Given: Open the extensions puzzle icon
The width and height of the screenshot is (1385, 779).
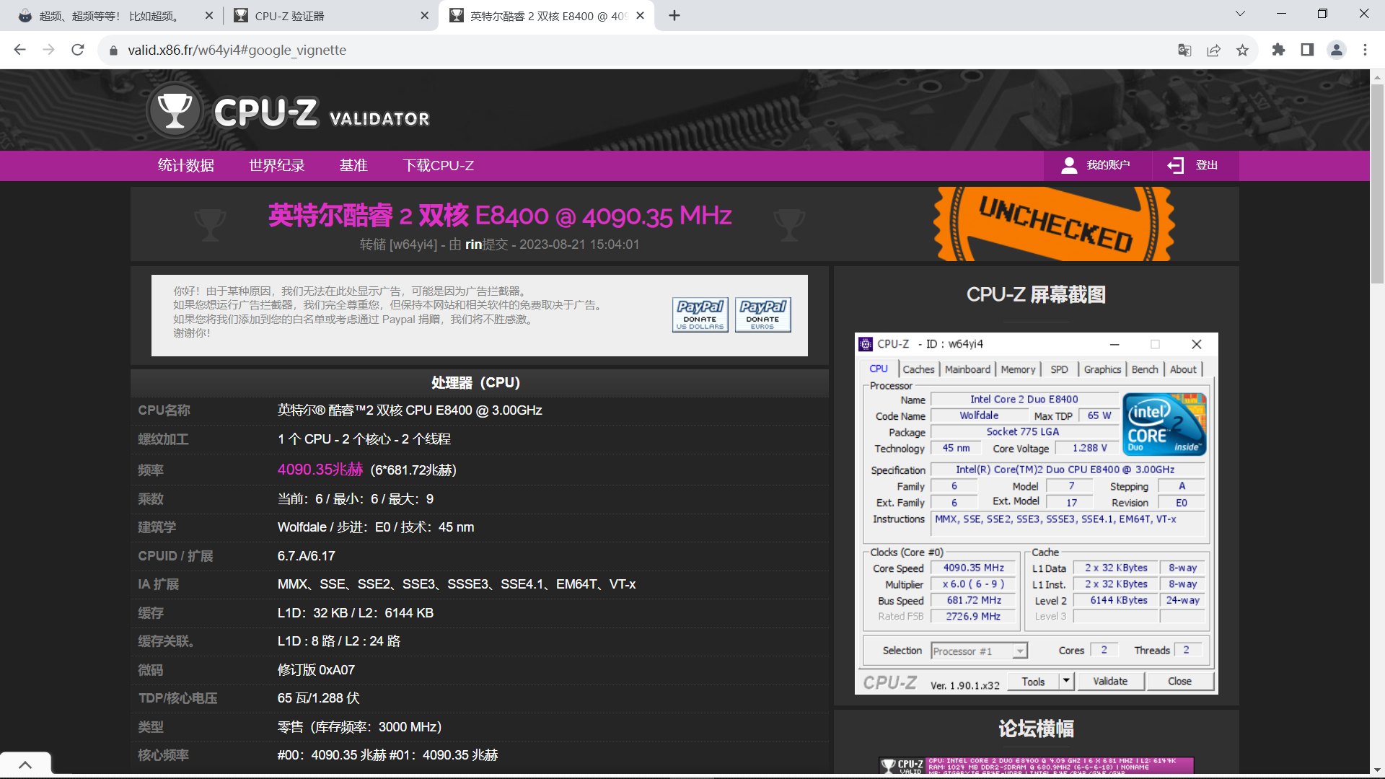Looking at the screenshot, I should tap(1278, 50).
